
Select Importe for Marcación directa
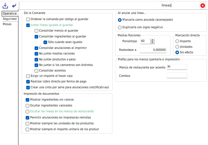point(177,41)
